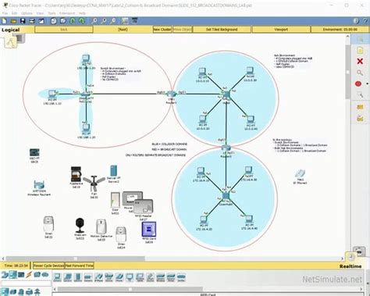Click Router1 in the topology
Screen dimensions: 370x296
click(171, 95)
